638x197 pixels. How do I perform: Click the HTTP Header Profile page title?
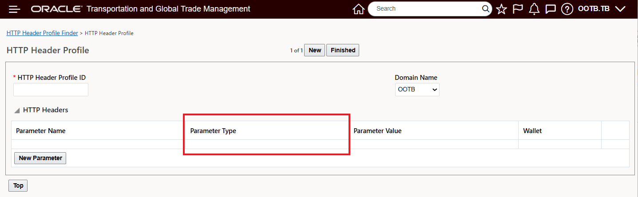point(48,50)
